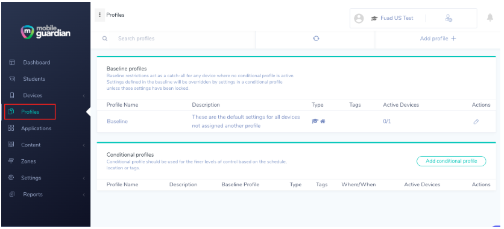Click the refresh profiles icon
This screenshot has width=504, height=229.
tap(316, 38)
